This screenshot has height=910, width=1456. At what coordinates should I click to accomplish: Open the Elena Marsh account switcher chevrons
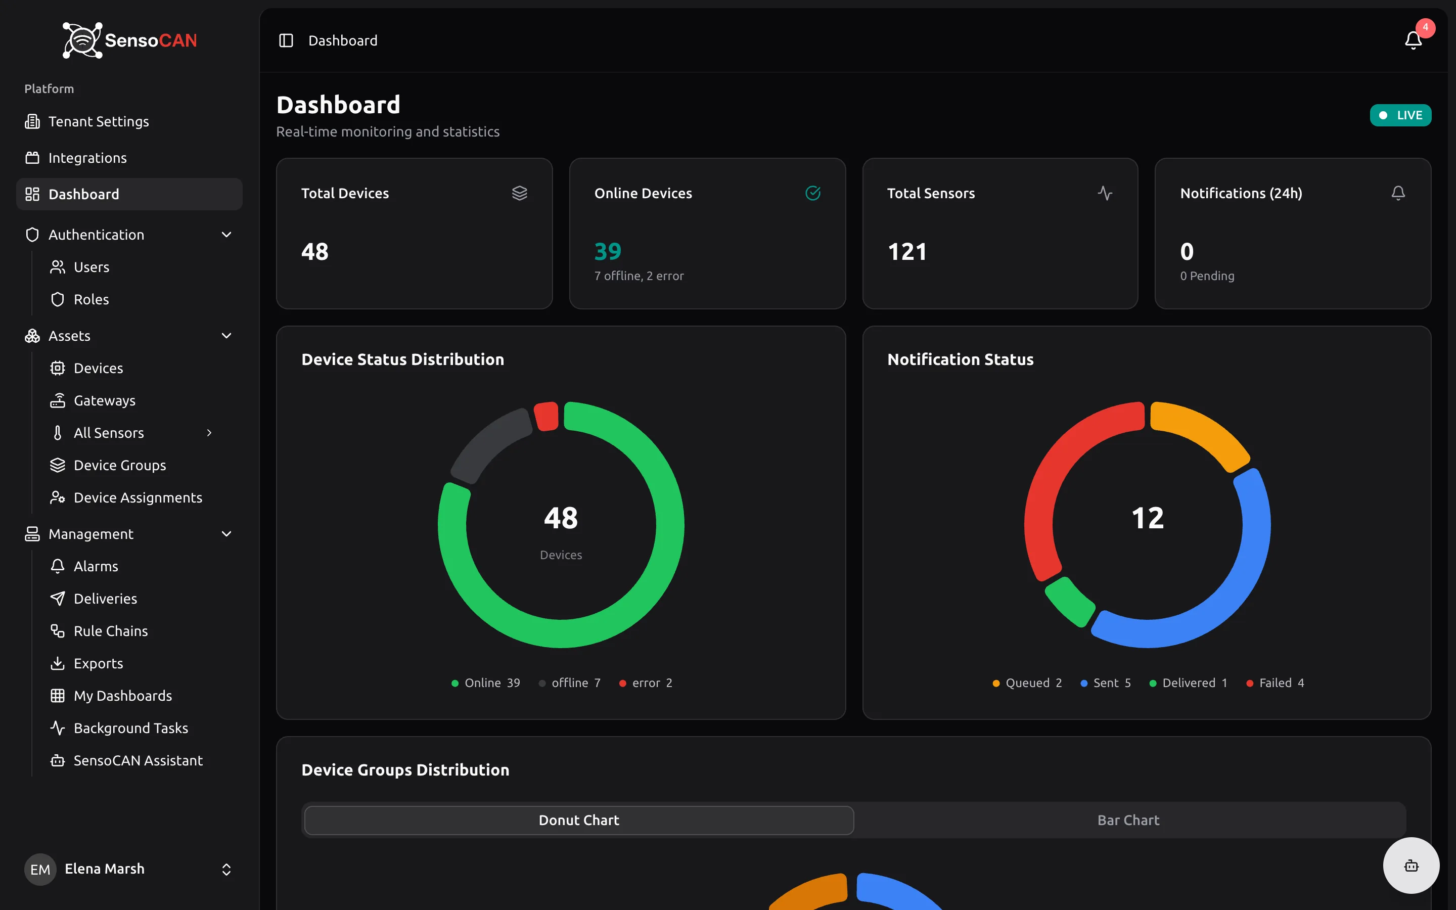click(x=226, y=870)
